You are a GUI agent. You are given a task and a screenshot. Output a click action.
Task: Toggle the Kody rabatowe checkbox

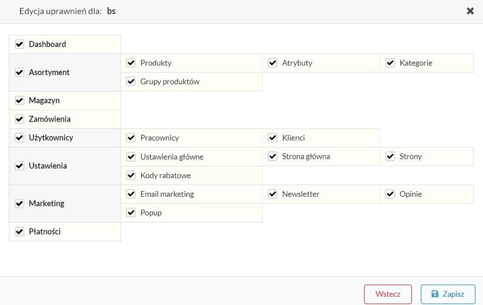(x=131, y=176)
